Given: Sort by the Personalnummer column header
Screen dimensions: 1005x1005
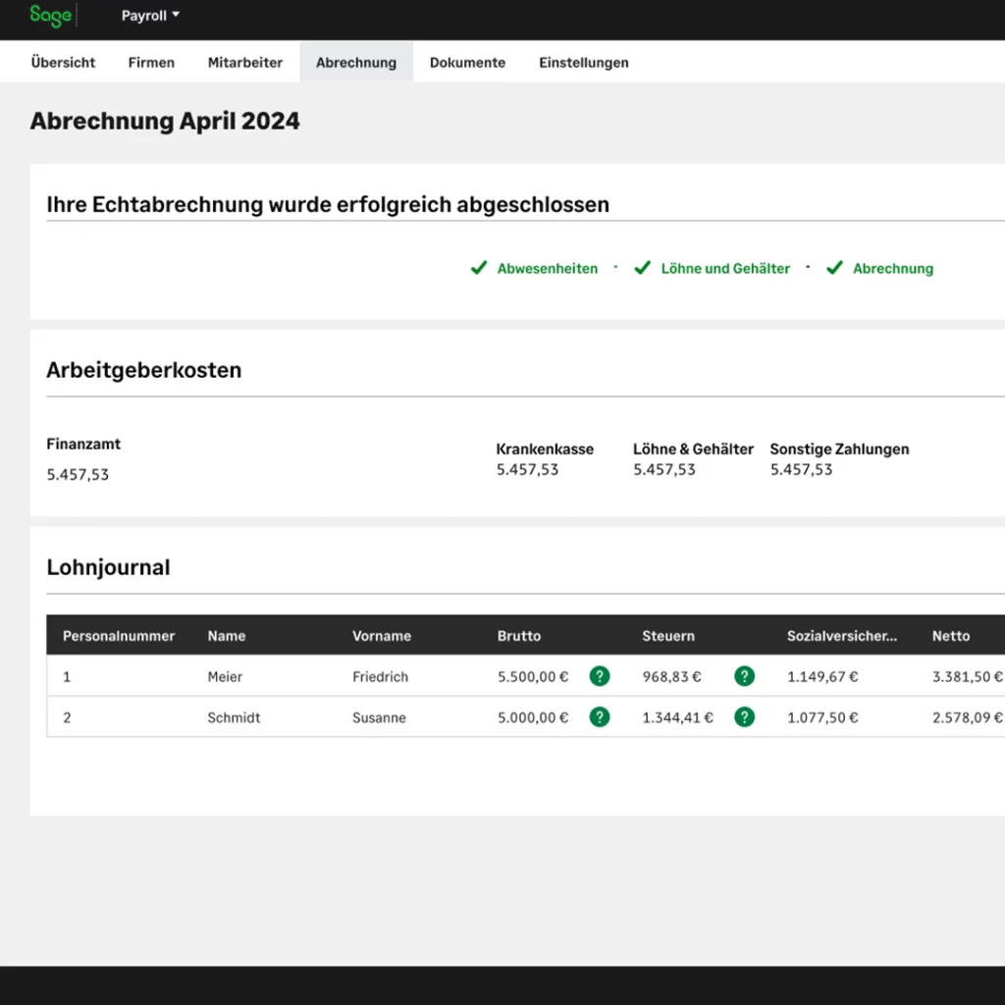Looking at the screenshot, I should [119, 636].
